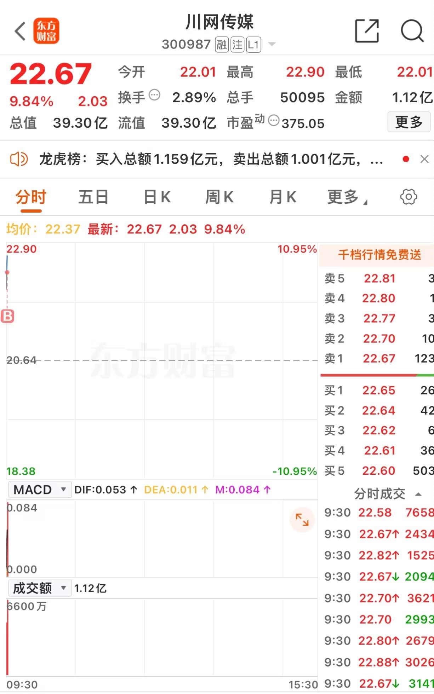Image resolution: width=434 pixels, height=694 pixels.
Task: Tap the B buy marker on chart
Action: [x=7, y=316]
